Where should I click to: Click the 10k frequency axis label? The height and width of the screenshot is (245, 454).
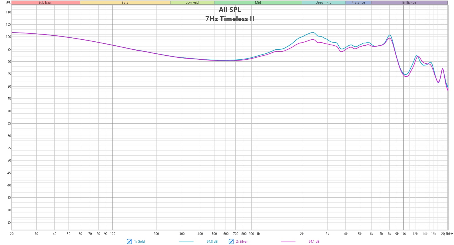[x=404, y=234]
